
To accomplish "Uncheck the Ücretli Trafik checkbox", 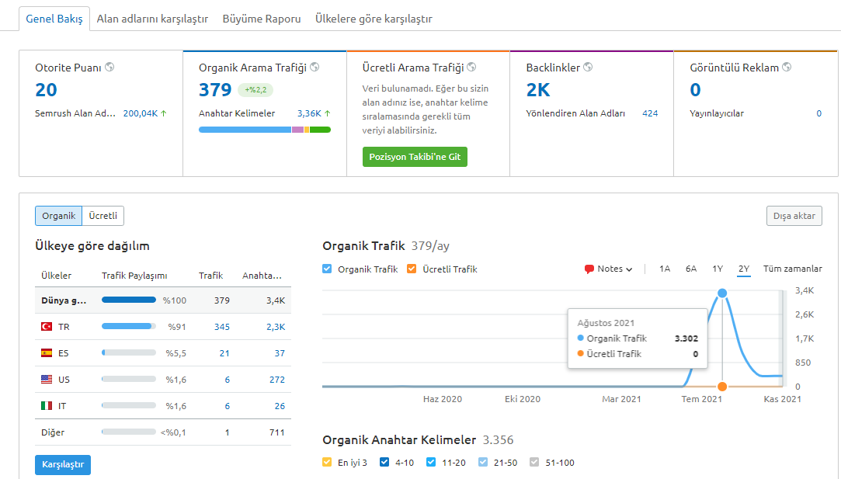I will 412,269.
